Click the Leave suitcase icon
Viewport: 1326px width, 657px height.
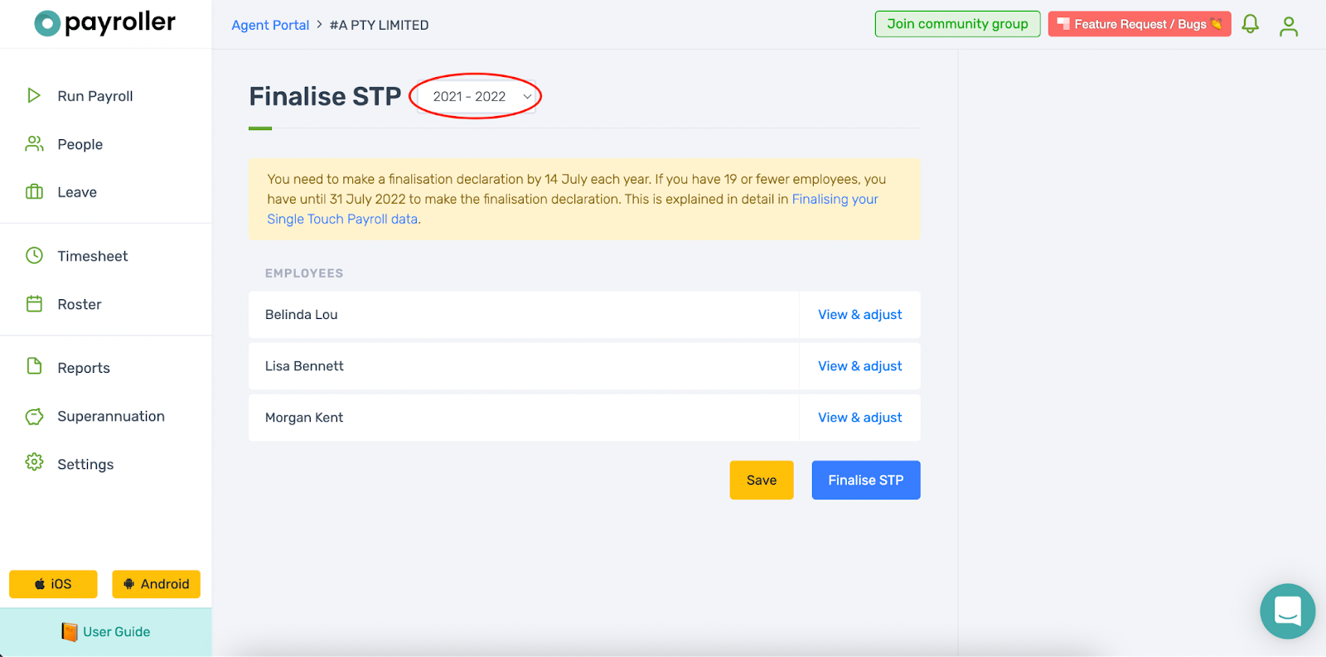pos(34,191)
